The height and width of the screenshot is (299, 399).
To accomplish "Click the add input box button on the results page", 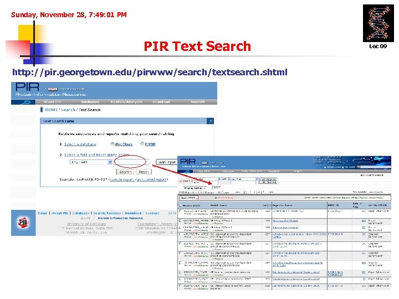I will coord(268,179).
